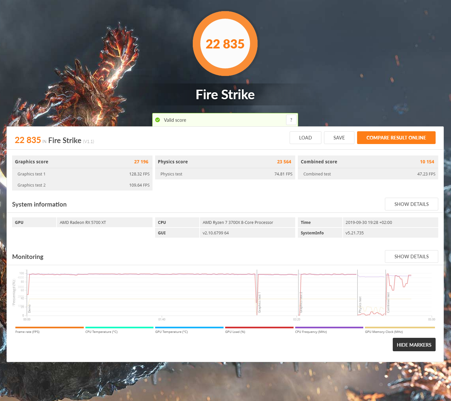This screenshot has height=401, width=451.
Task: Click the large 22 835 score circle
Action: pyautogui.click(x=225, y=44)
